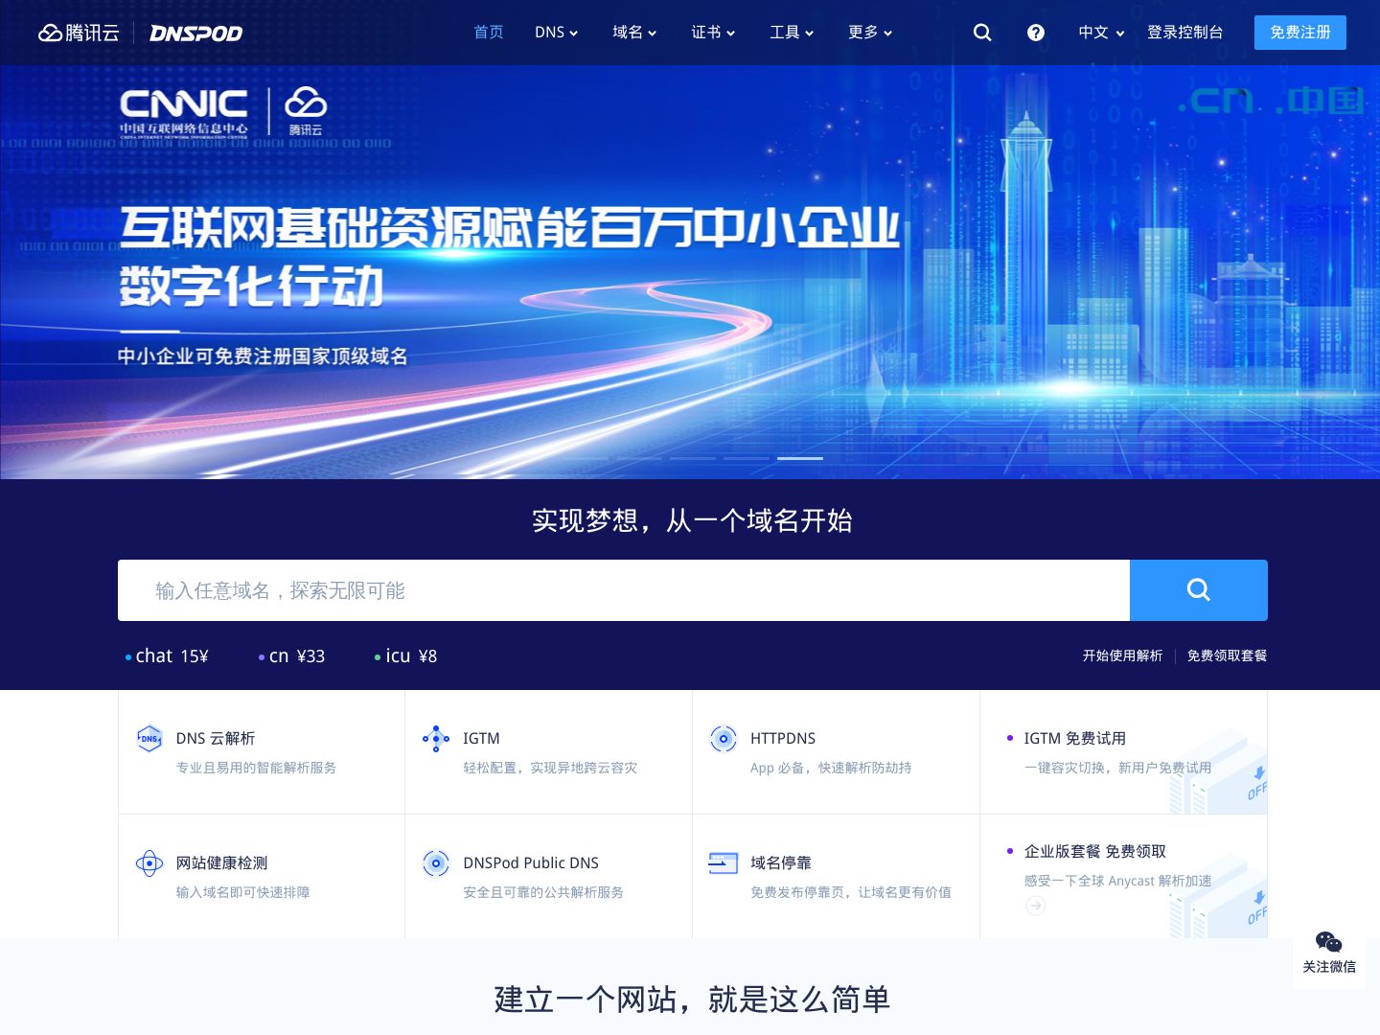The width and height of the screenshot is (1380, 1035).
Task: Click the 免费注册 button
Action: pyautogui.click(x=1300, y=33)
